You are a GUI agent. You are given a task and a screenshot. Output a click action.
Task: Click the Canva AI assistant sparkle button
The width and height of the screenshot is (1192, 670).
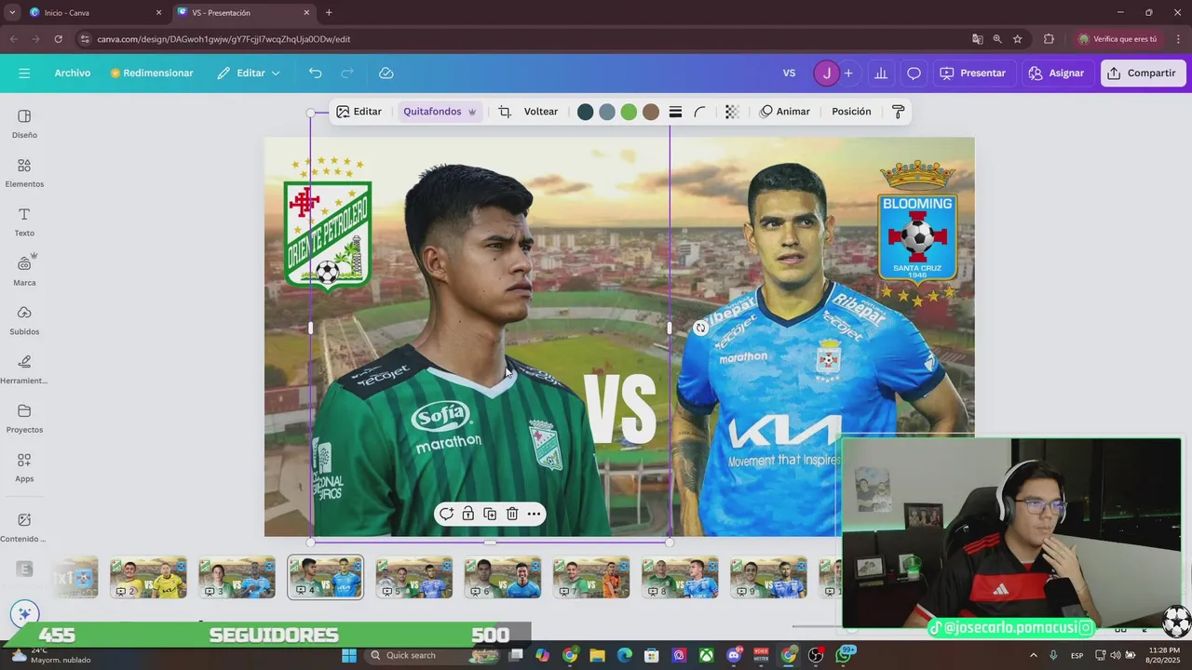click(24, 613)
